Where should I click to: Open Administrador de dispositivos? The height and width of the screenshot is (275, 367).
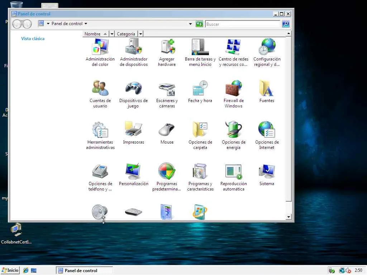pyautogui.click(x=134, y=53)
